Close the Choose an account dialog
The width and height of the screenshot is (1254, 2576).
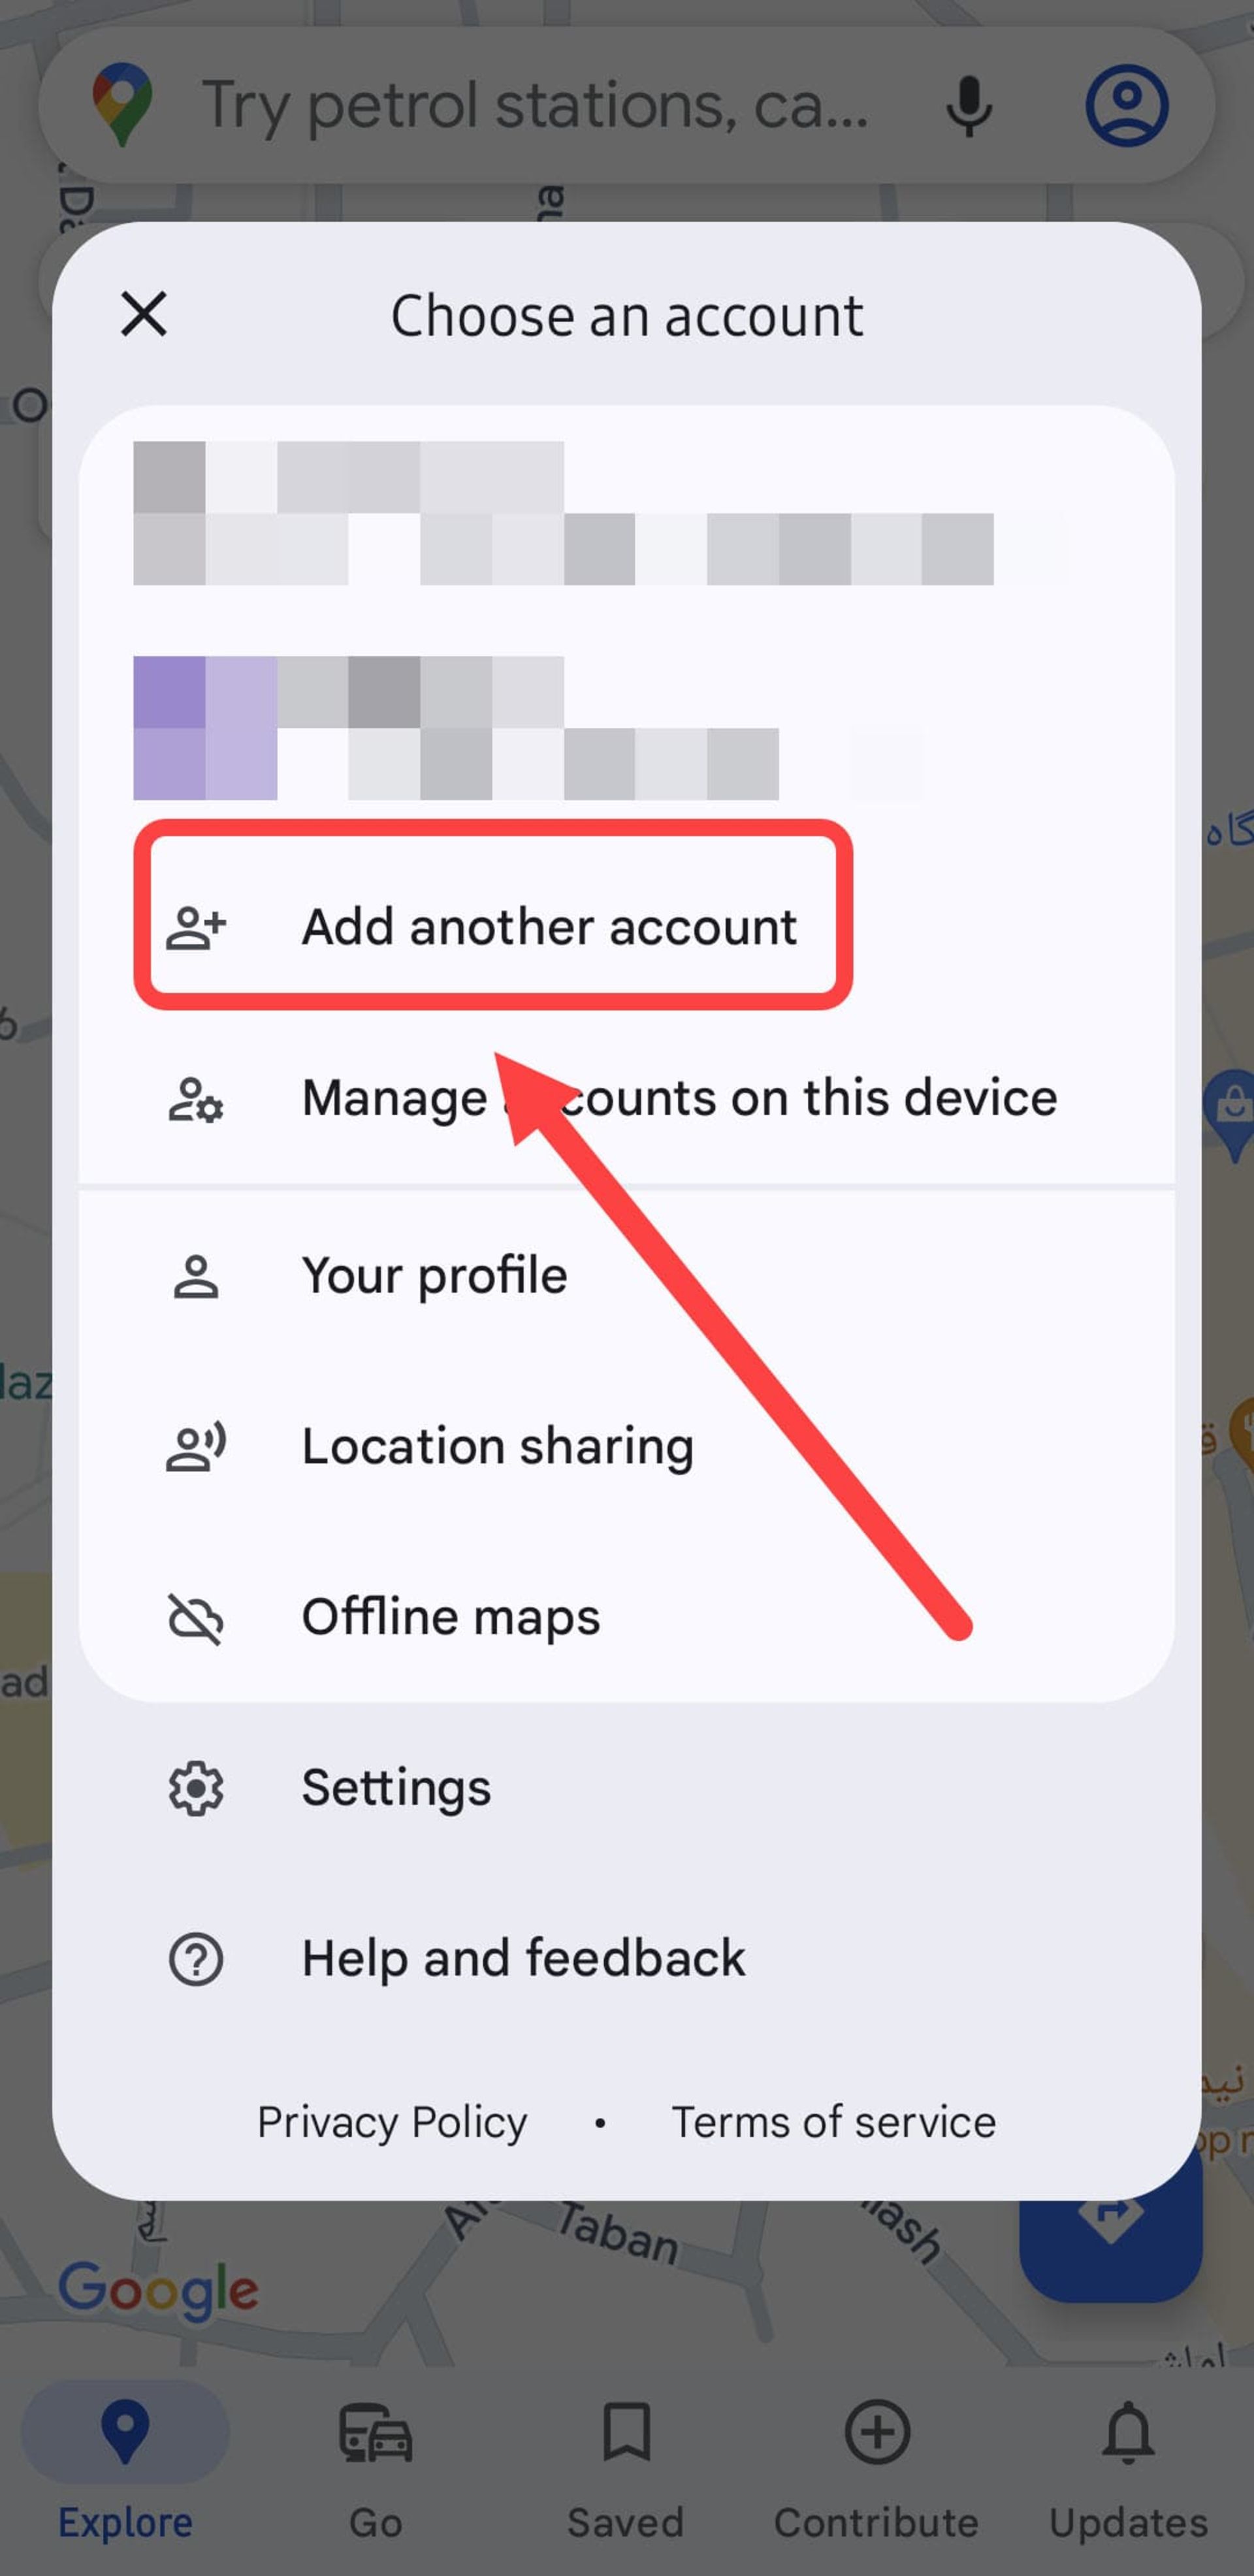(143, 314)
